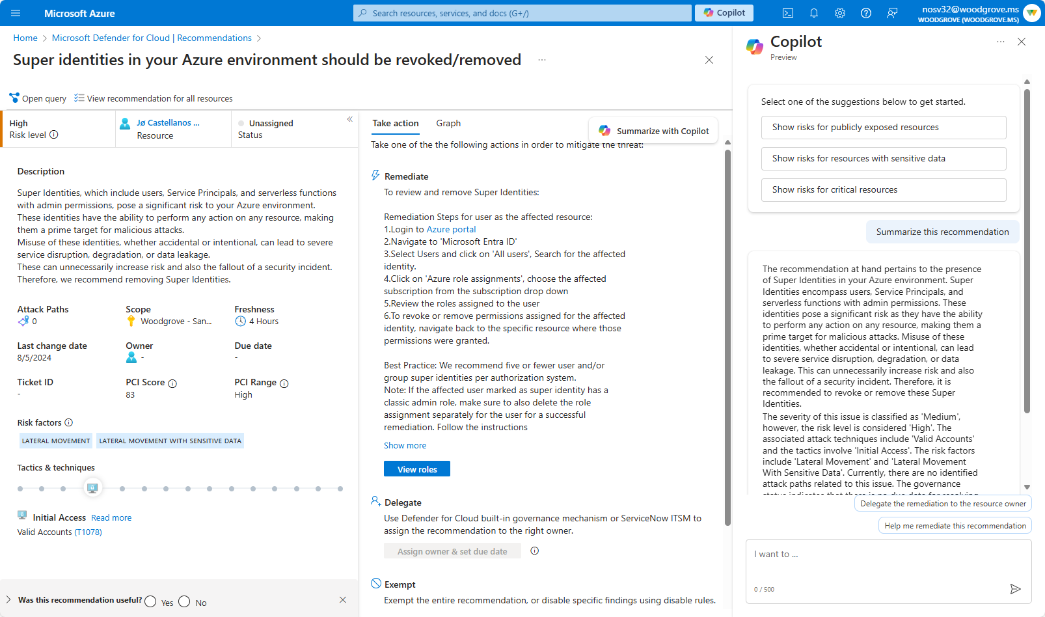Switch to the Take action tab
The image size is (1045, 617).
(x=396, y=123)
